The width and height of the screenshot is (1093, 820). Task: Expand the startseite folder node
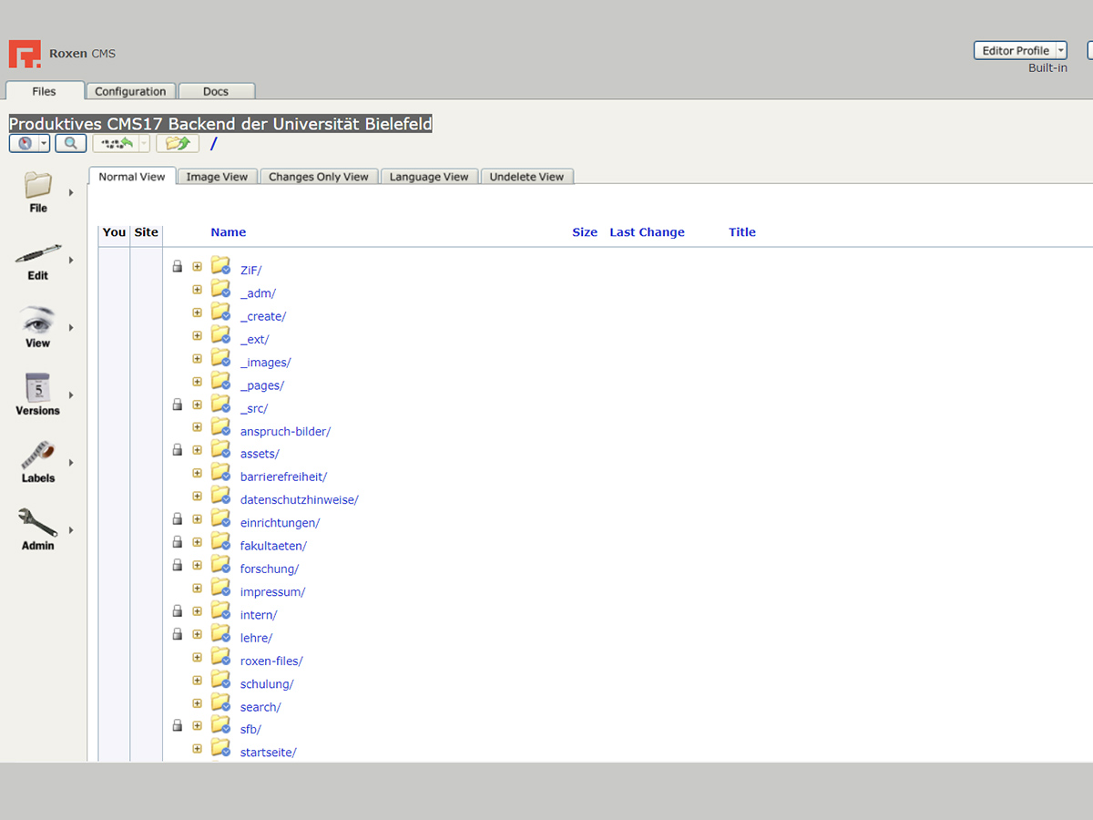coord(197,749)
